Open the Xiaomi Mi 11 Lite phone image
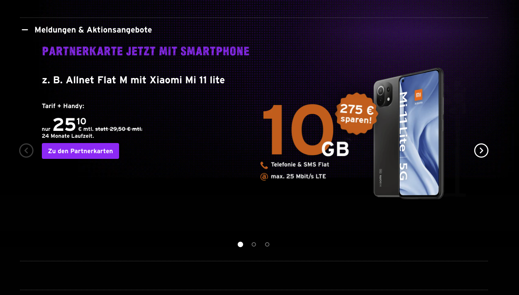This screenshot has height=295, width=519. (x=408, y=134)
